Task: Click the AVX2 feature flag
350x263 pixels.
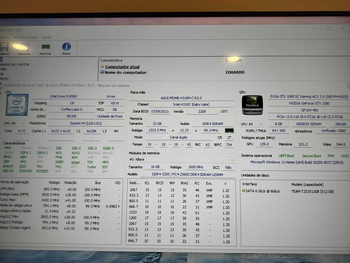Action: point(75,153)
